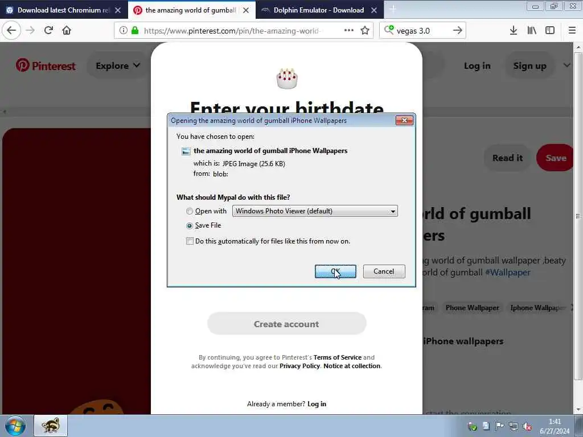Click the Iphone Wallpaper tag
The image size is (583, 437).
click(538, 308)
